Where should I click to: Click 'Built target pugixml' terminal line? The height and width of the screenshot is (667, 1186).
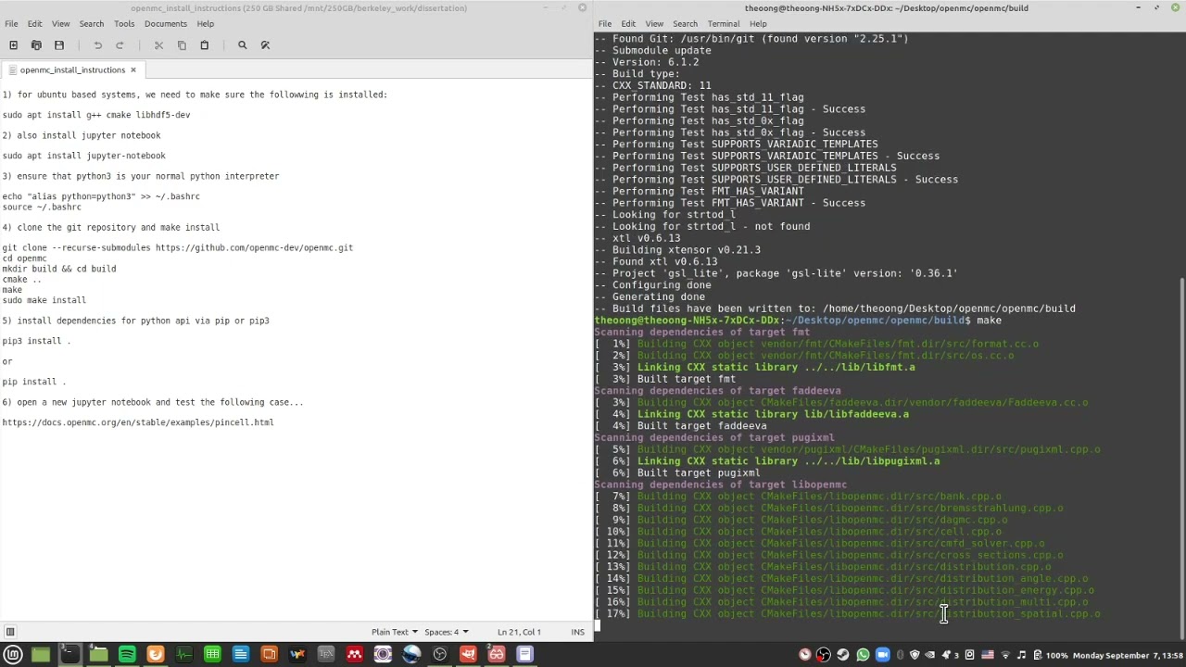[699, 472]
